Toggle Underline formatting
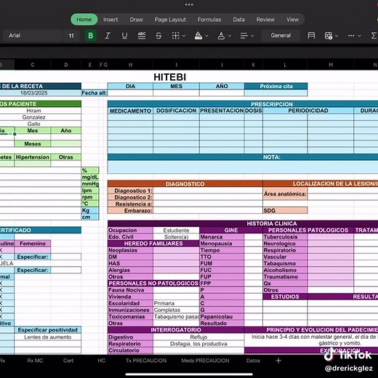 tap(124, 36)
